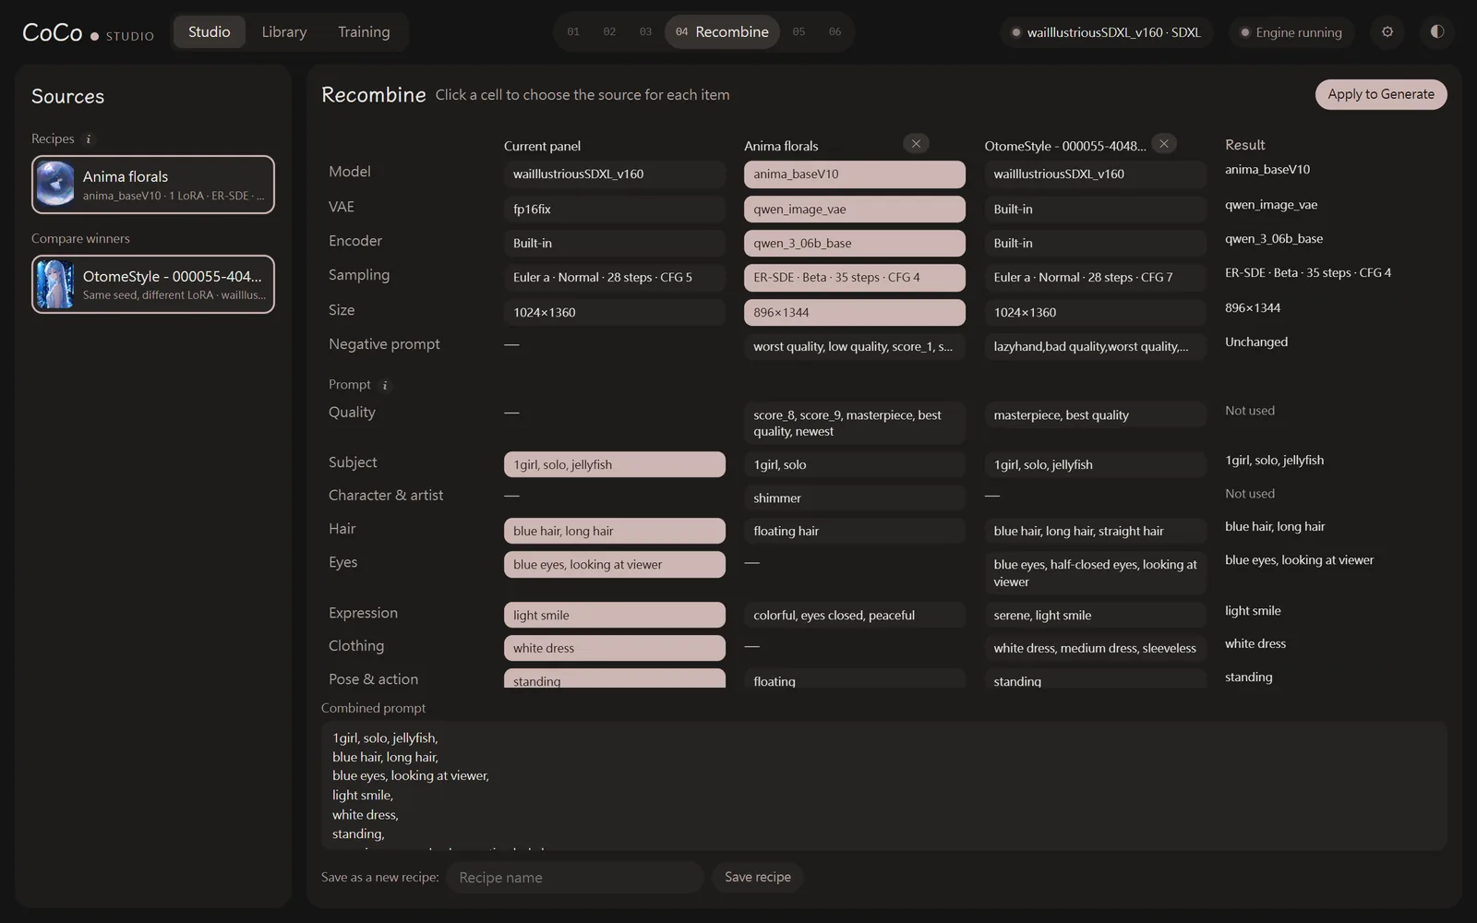Choose Euler a 28 steps CFG 7 cell
The image size is (1477, 923).
pos(1096,278)
